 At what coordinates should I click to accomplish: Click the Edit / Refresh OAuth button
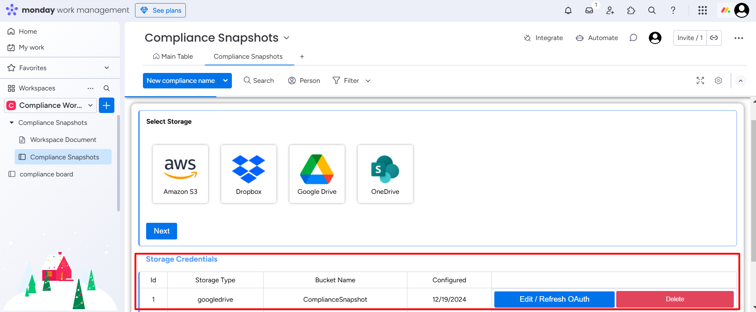(x=554, y=299)
